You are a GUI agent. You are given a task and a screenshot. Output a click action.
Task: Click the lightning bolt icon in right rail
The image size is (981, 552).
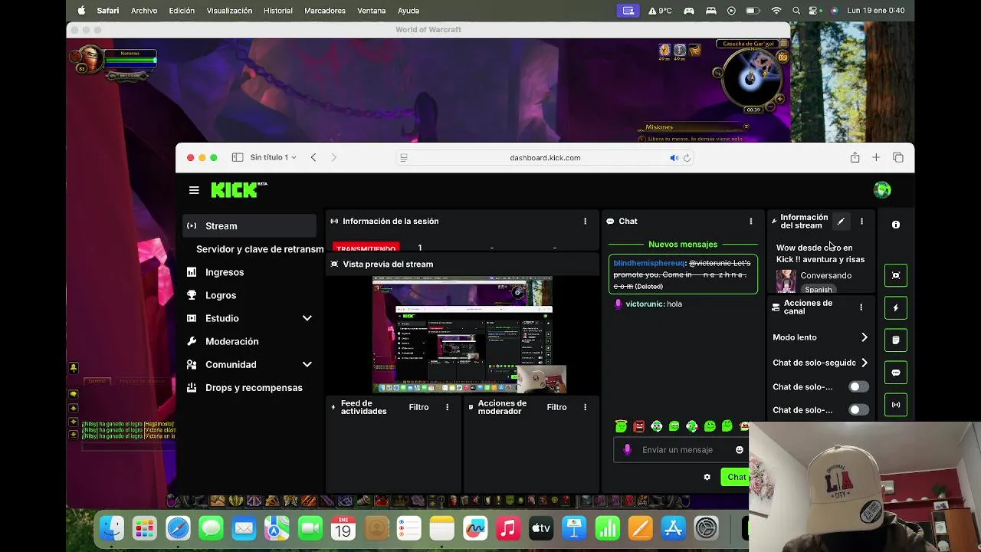pos(896,307)
